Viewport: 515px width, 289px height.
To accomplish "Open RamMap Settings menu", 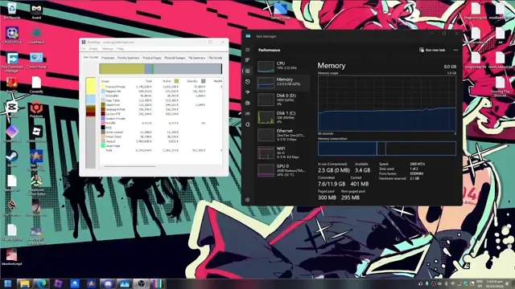I will (107, 49).
